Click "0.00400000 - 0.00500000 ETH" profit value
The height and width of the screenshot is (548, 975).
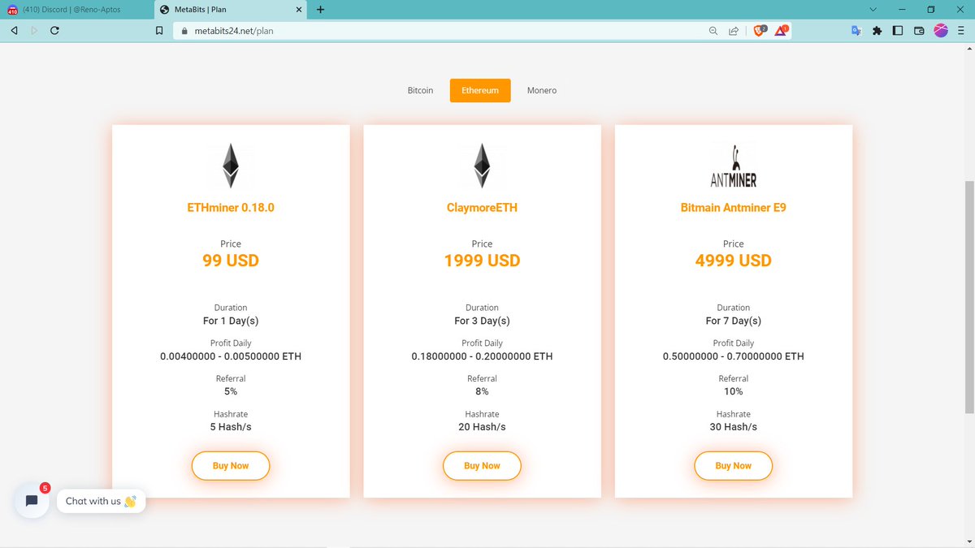click(x=231, y=356)
